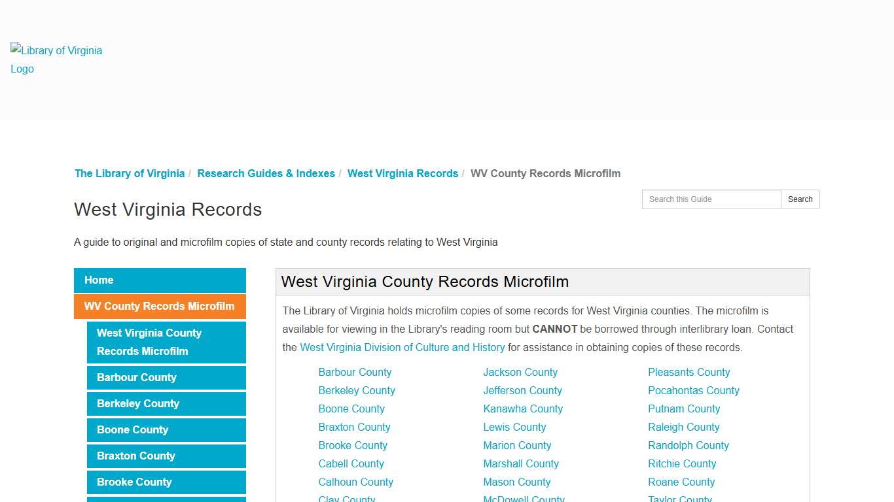This screenshot has height=502, width=894.
Task: Open the Home sidebar page
Action: [x=98, y=280]
